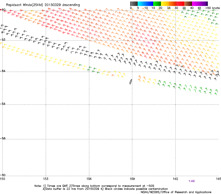Click longitude label '156' on bottom axis
This screenshot has width=221, height=194.
point(89,179)
